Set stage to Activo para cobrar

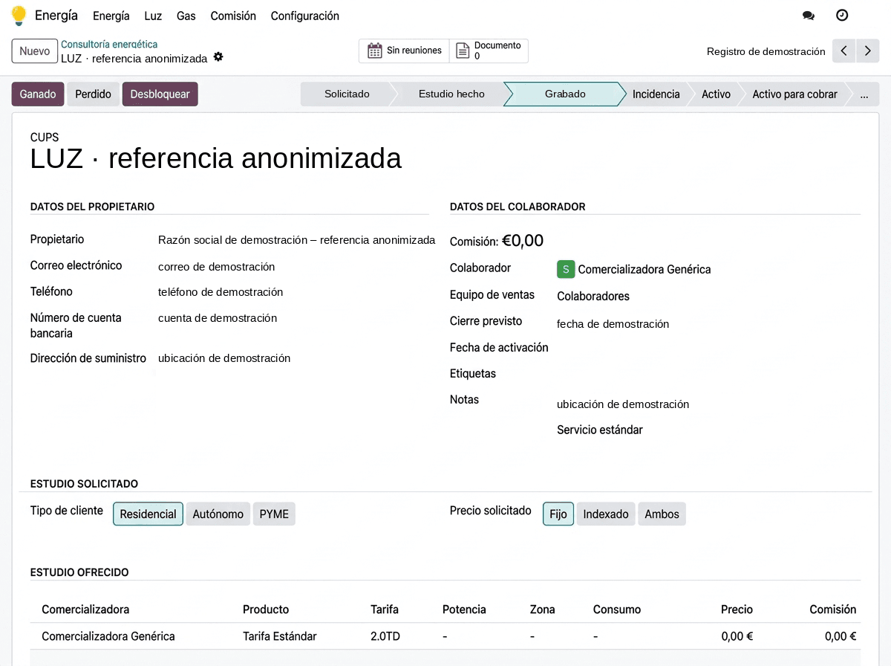pos(795,94)
